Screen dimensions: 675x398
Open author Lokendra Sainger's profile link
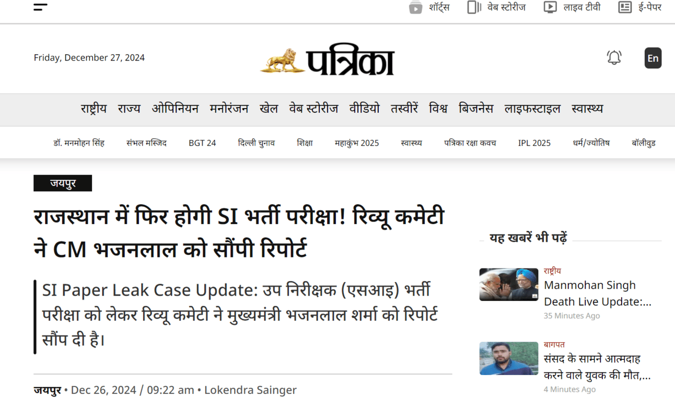pyautogui.click(x=250, y=390)
